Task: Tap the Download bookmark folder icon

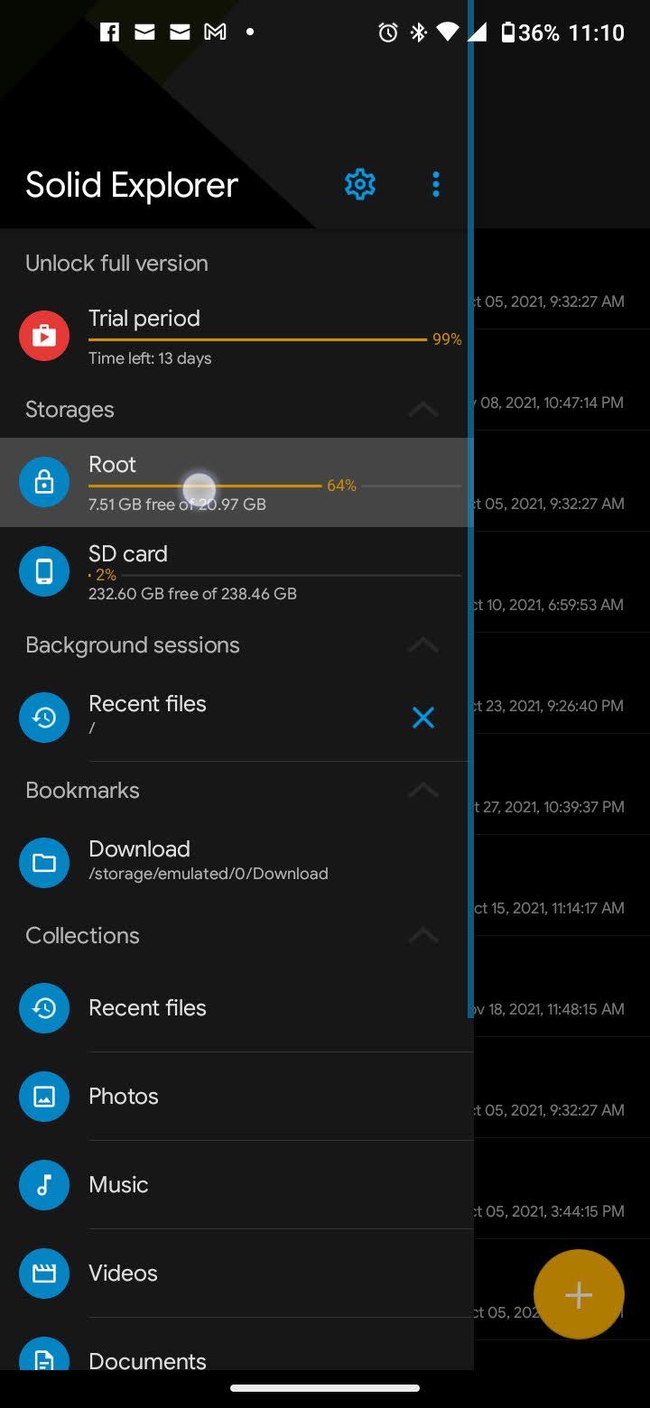Action: [44, 862]
